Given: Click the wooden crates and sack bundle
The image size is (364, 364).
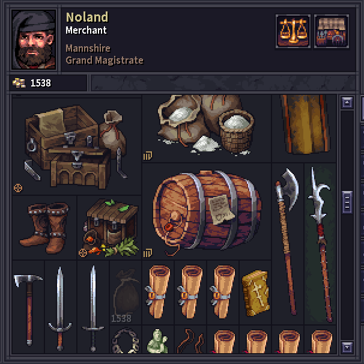Looking at the screenshot, I should tap(77, 146).
